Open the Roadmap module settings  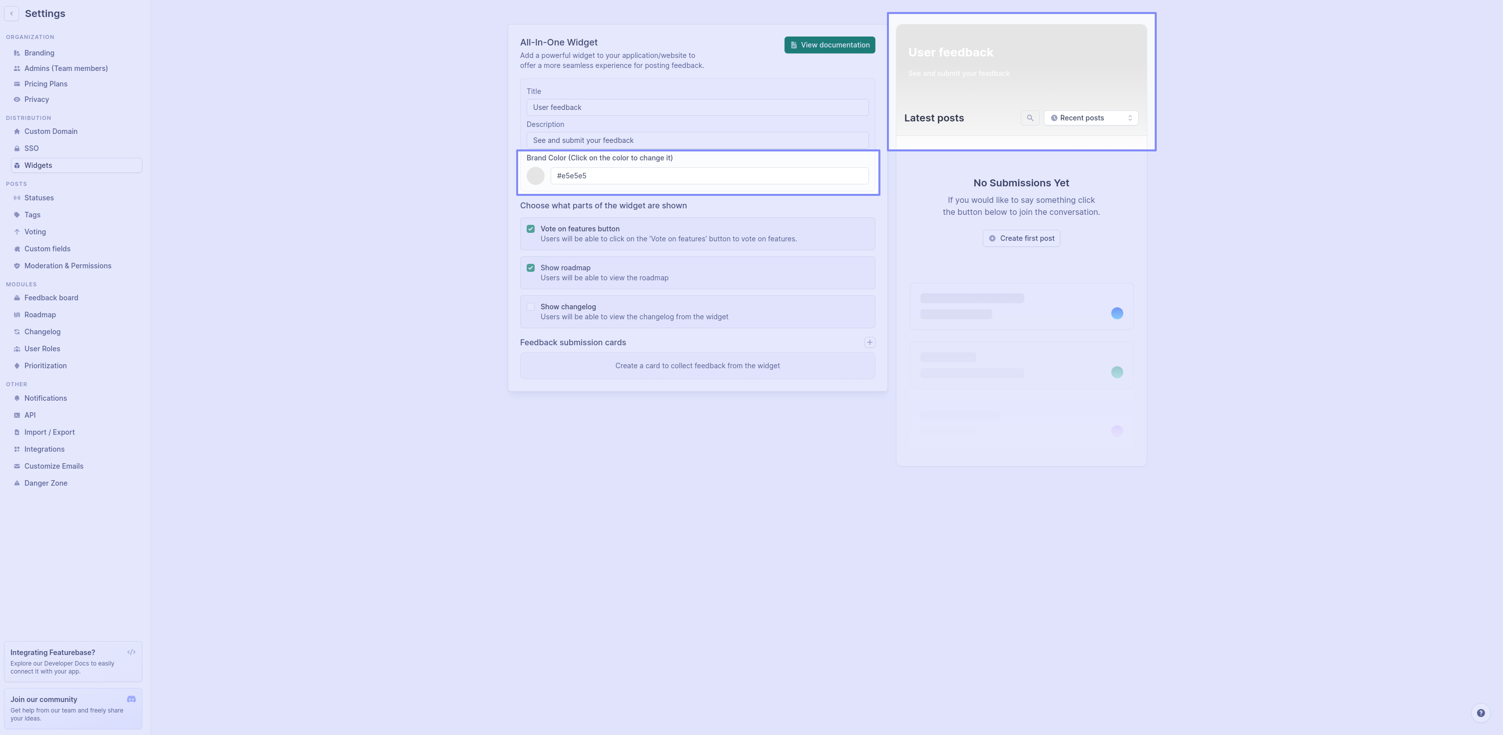(x=39, y=315)
